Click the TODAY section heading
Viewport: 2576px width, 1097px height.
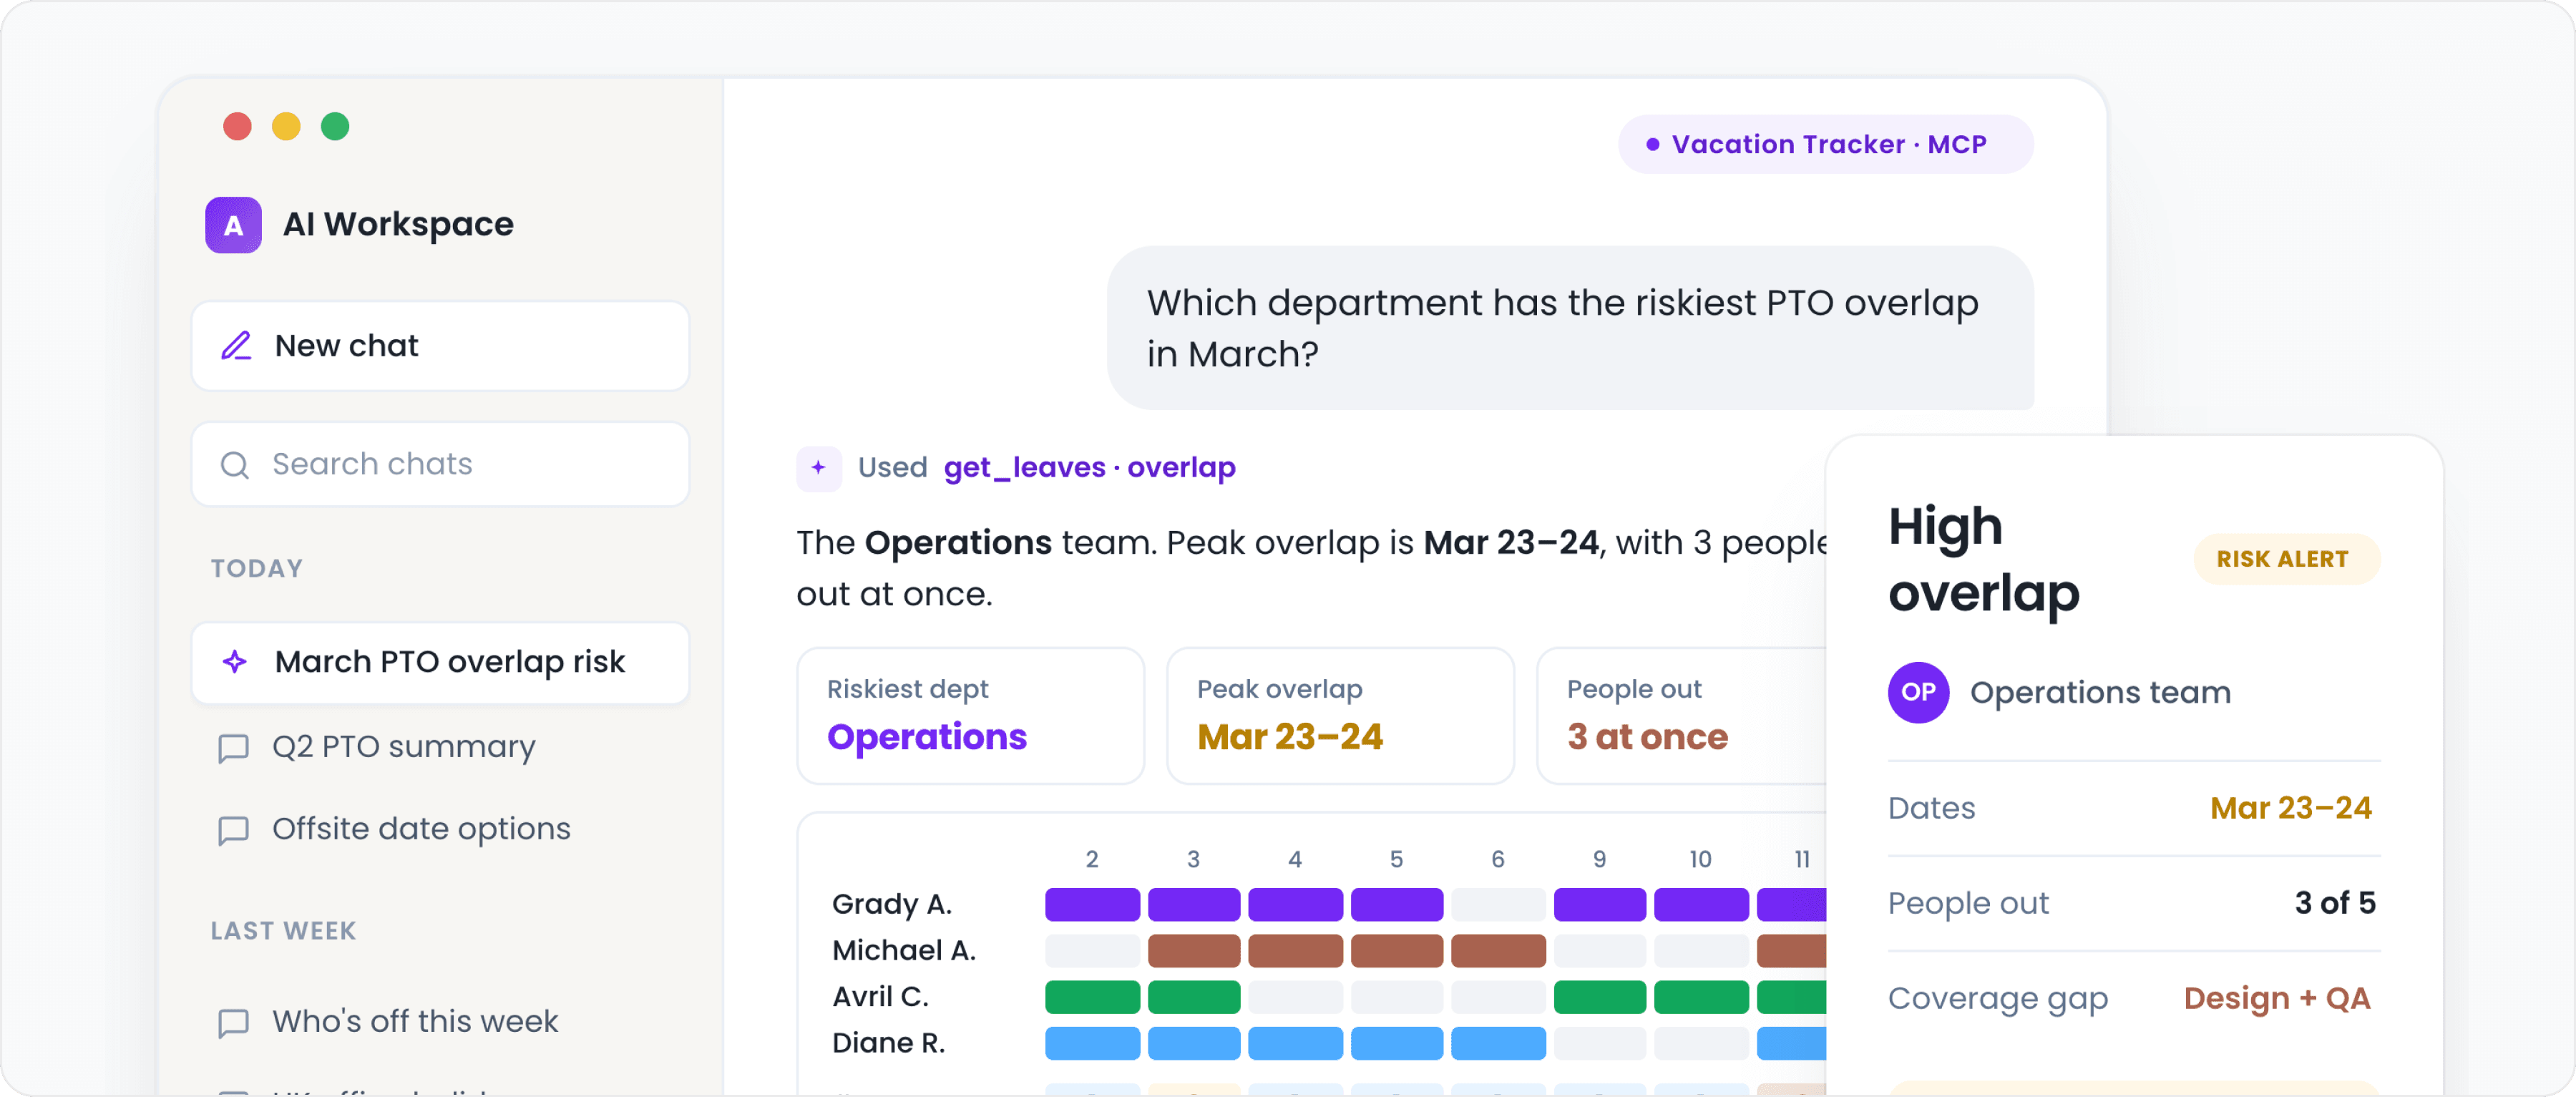(x=257, y=568)
